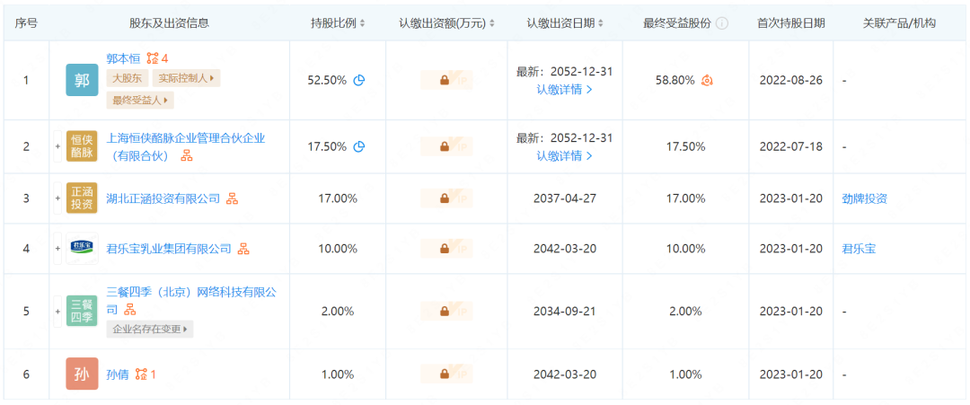970x405 pixels.
Task: Click the 2022-07-18 first holding date
Action: tap(790, 146)
